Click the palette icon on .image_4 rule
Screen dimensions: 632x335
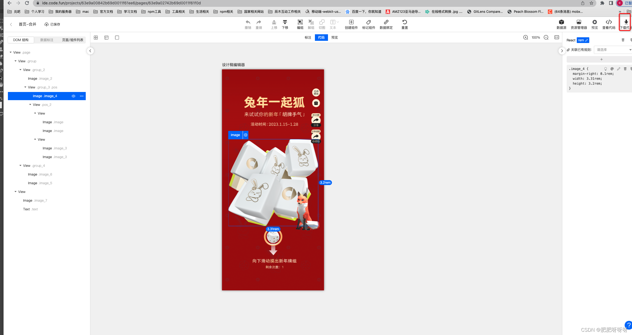(612, 69)
